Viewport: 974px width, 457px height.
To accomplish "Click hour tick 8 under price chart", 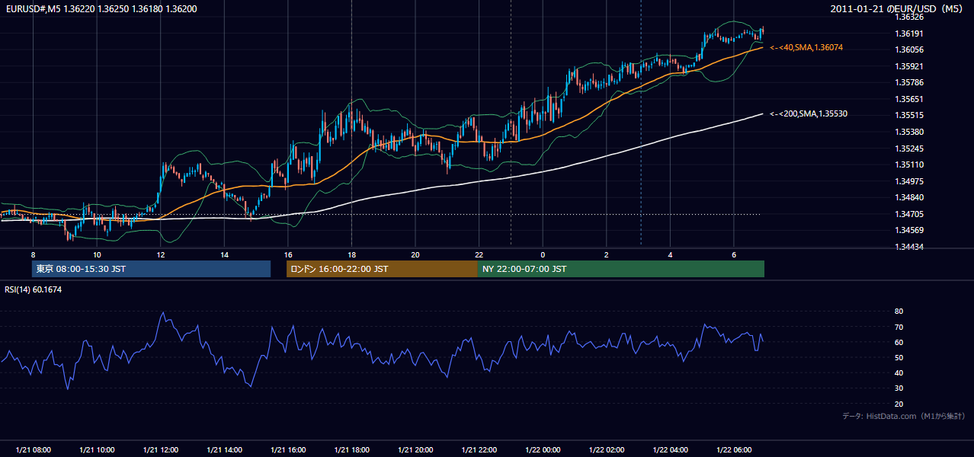I will pyautogui.click(x=33, y=254).
